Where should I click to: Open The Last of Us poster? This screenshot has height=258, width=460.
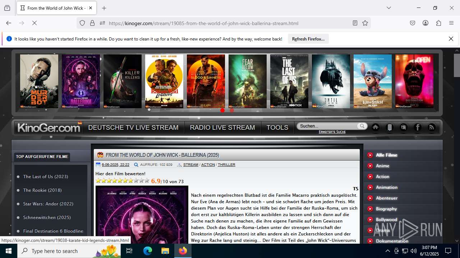click(289, 81)
